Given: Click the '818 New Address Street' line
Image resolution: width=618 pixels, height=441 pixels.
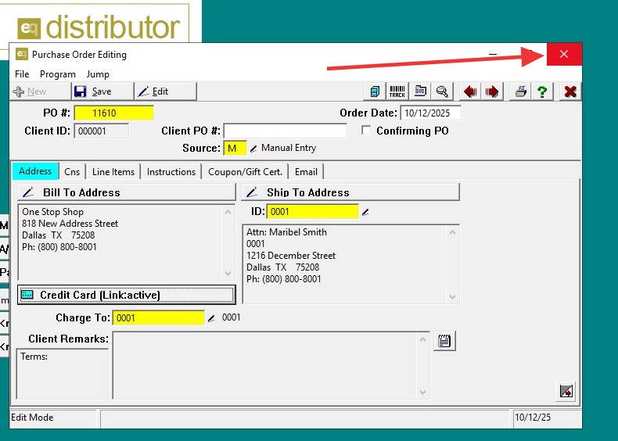Looking at the screenshot, I should tap(70, 224).
